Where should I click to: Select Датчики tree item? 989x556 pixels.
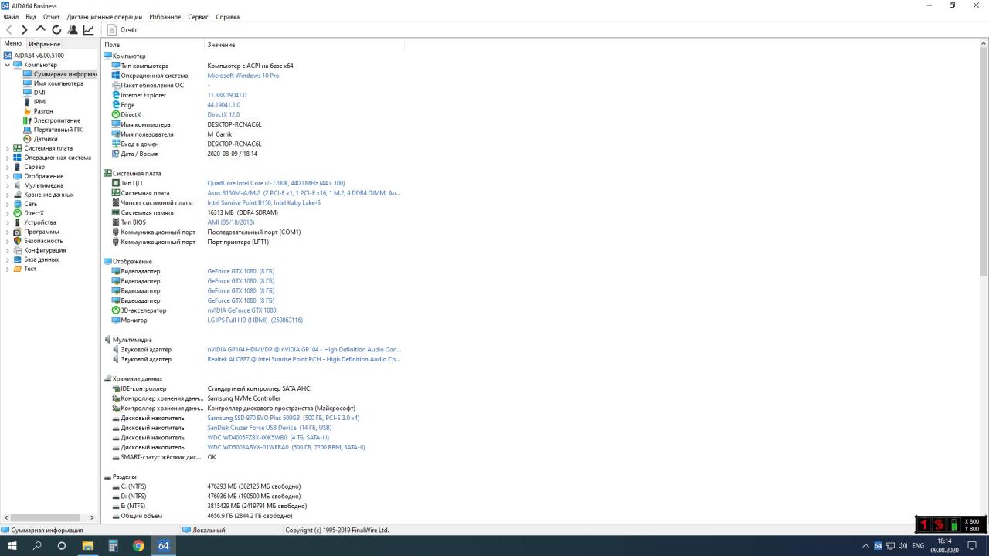pyautogui.click(x=46, y=139)
